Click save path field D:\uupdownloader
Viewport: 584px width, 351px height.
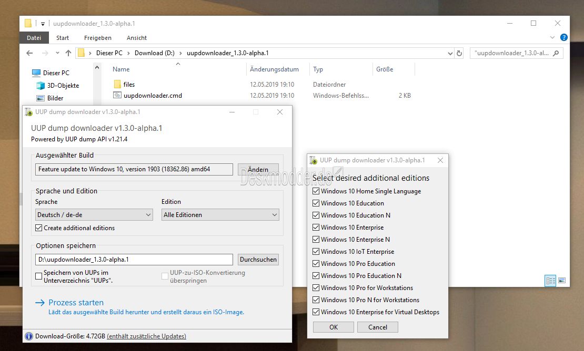pos(134,260)
